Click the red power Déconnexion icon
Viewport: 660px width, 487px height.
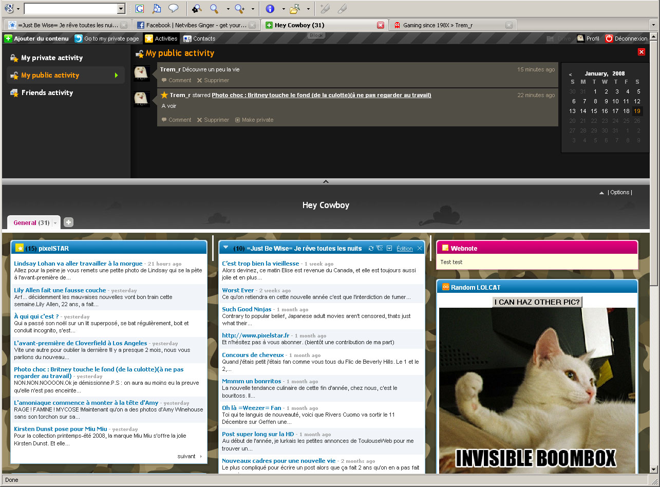[609, 39]
